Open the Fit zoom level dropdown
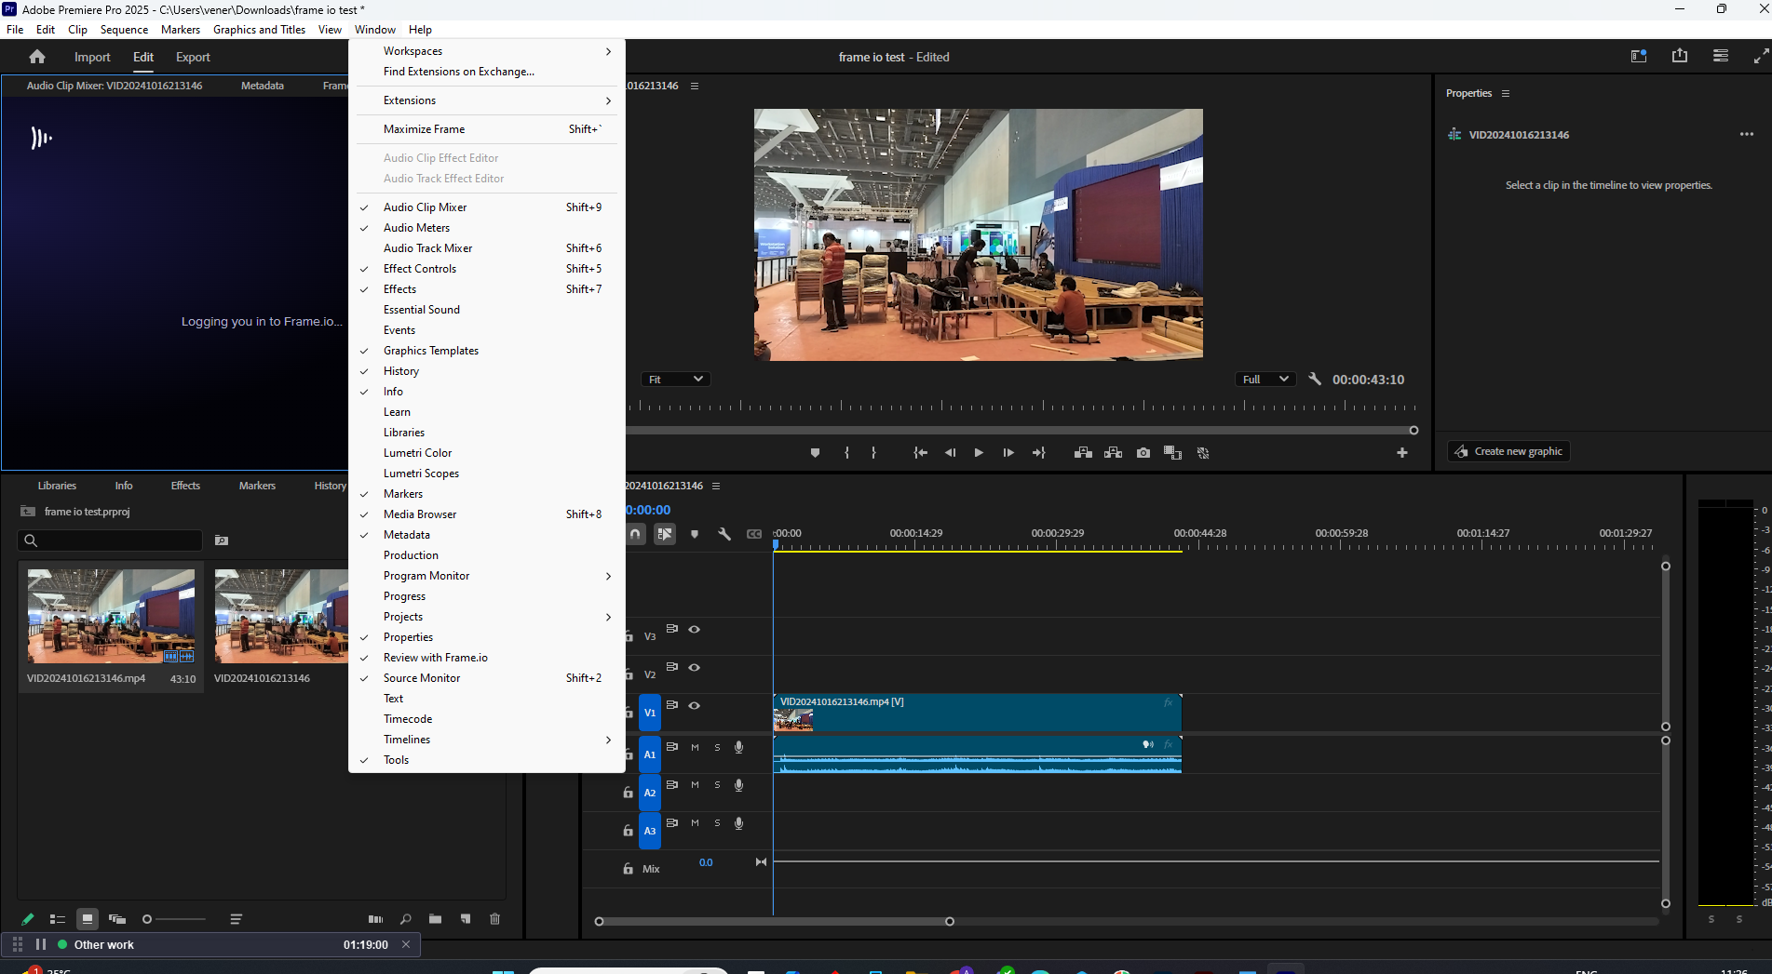Image resolution: width=1772 pixels, height=974 pixels. tap(676, 380)
